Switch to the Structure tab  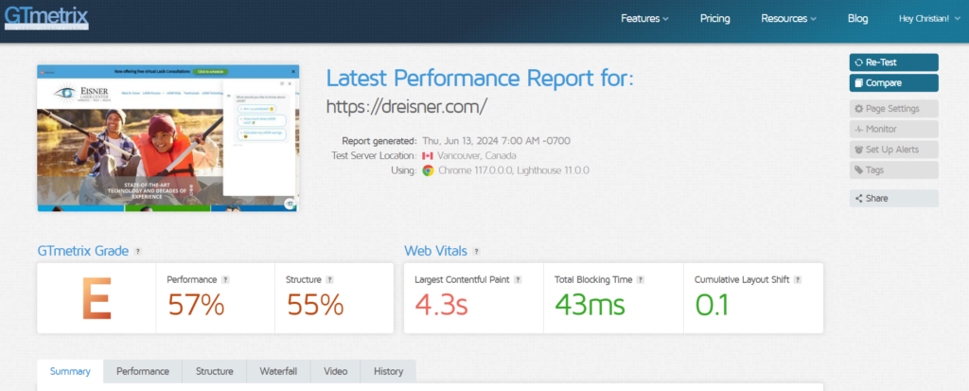pos(215,371)
